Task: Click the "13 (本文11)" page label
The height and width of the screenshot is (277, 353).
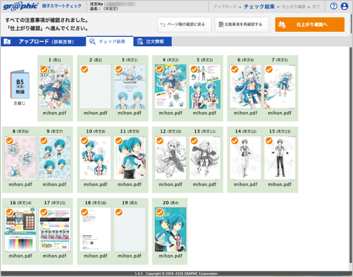Action: (205, 131)
